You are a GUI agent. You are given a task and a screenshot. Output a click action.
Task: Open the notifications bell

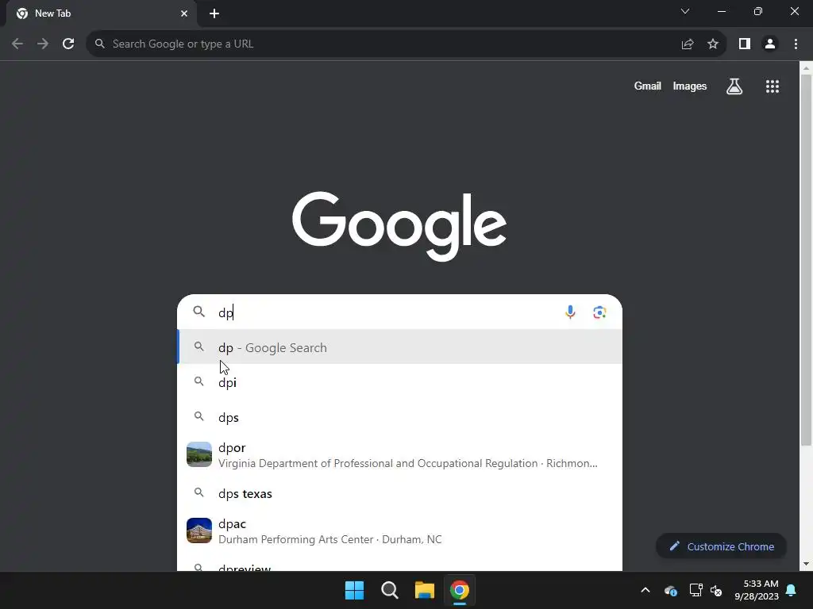point(792,590)
